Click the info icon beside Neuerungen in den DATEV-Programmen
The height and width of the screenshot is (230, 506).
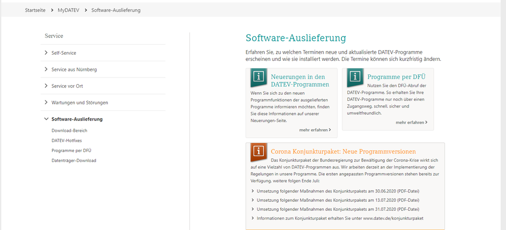(x=259, y=77)
